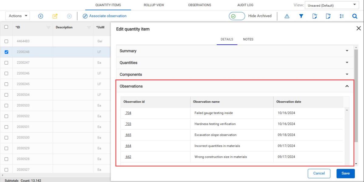Click the delete item circle-x icon
This screenshot has width=364, height=182.
click(x=69, y=16)
